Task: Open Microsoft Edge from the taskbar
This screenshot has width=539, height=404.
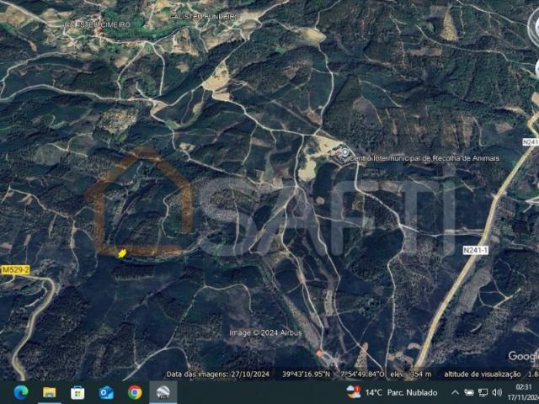Action: 21,392
